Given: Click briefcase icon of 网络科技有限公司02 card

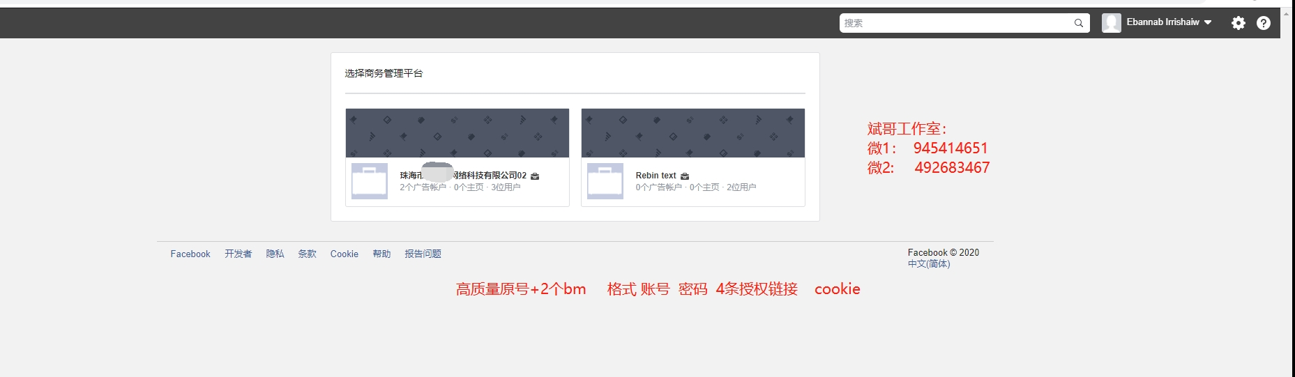Looking at the screenshot, I should [370, 181].
